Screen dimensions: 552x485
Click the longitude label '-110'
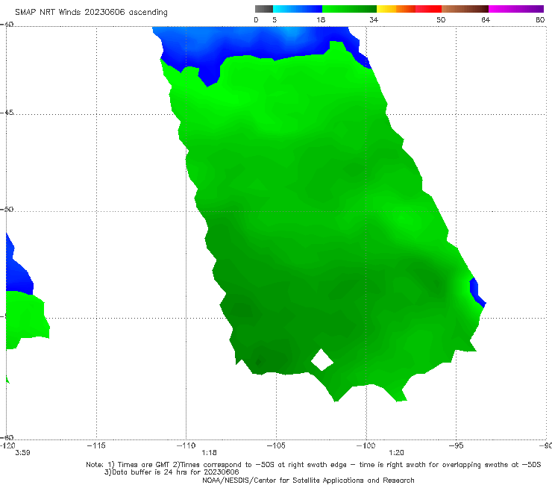(186, 445)
